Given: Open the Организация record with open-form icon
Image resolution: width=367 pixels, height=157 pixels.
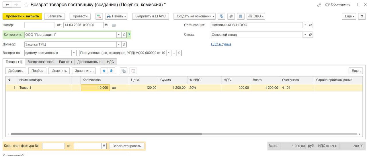Looking at the screenshot, I should coord(310,25).
